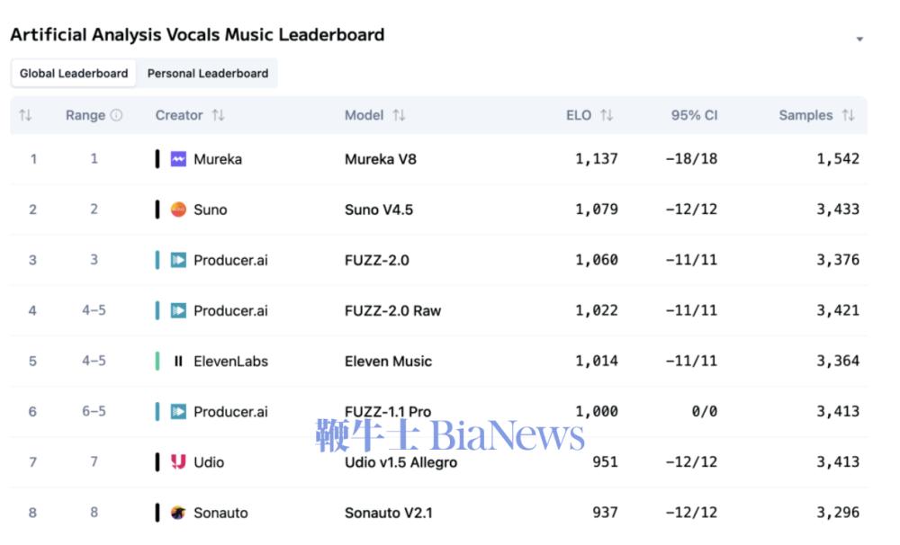Switch to the Personal Leaderboard tab

click(x=208, y=74)
